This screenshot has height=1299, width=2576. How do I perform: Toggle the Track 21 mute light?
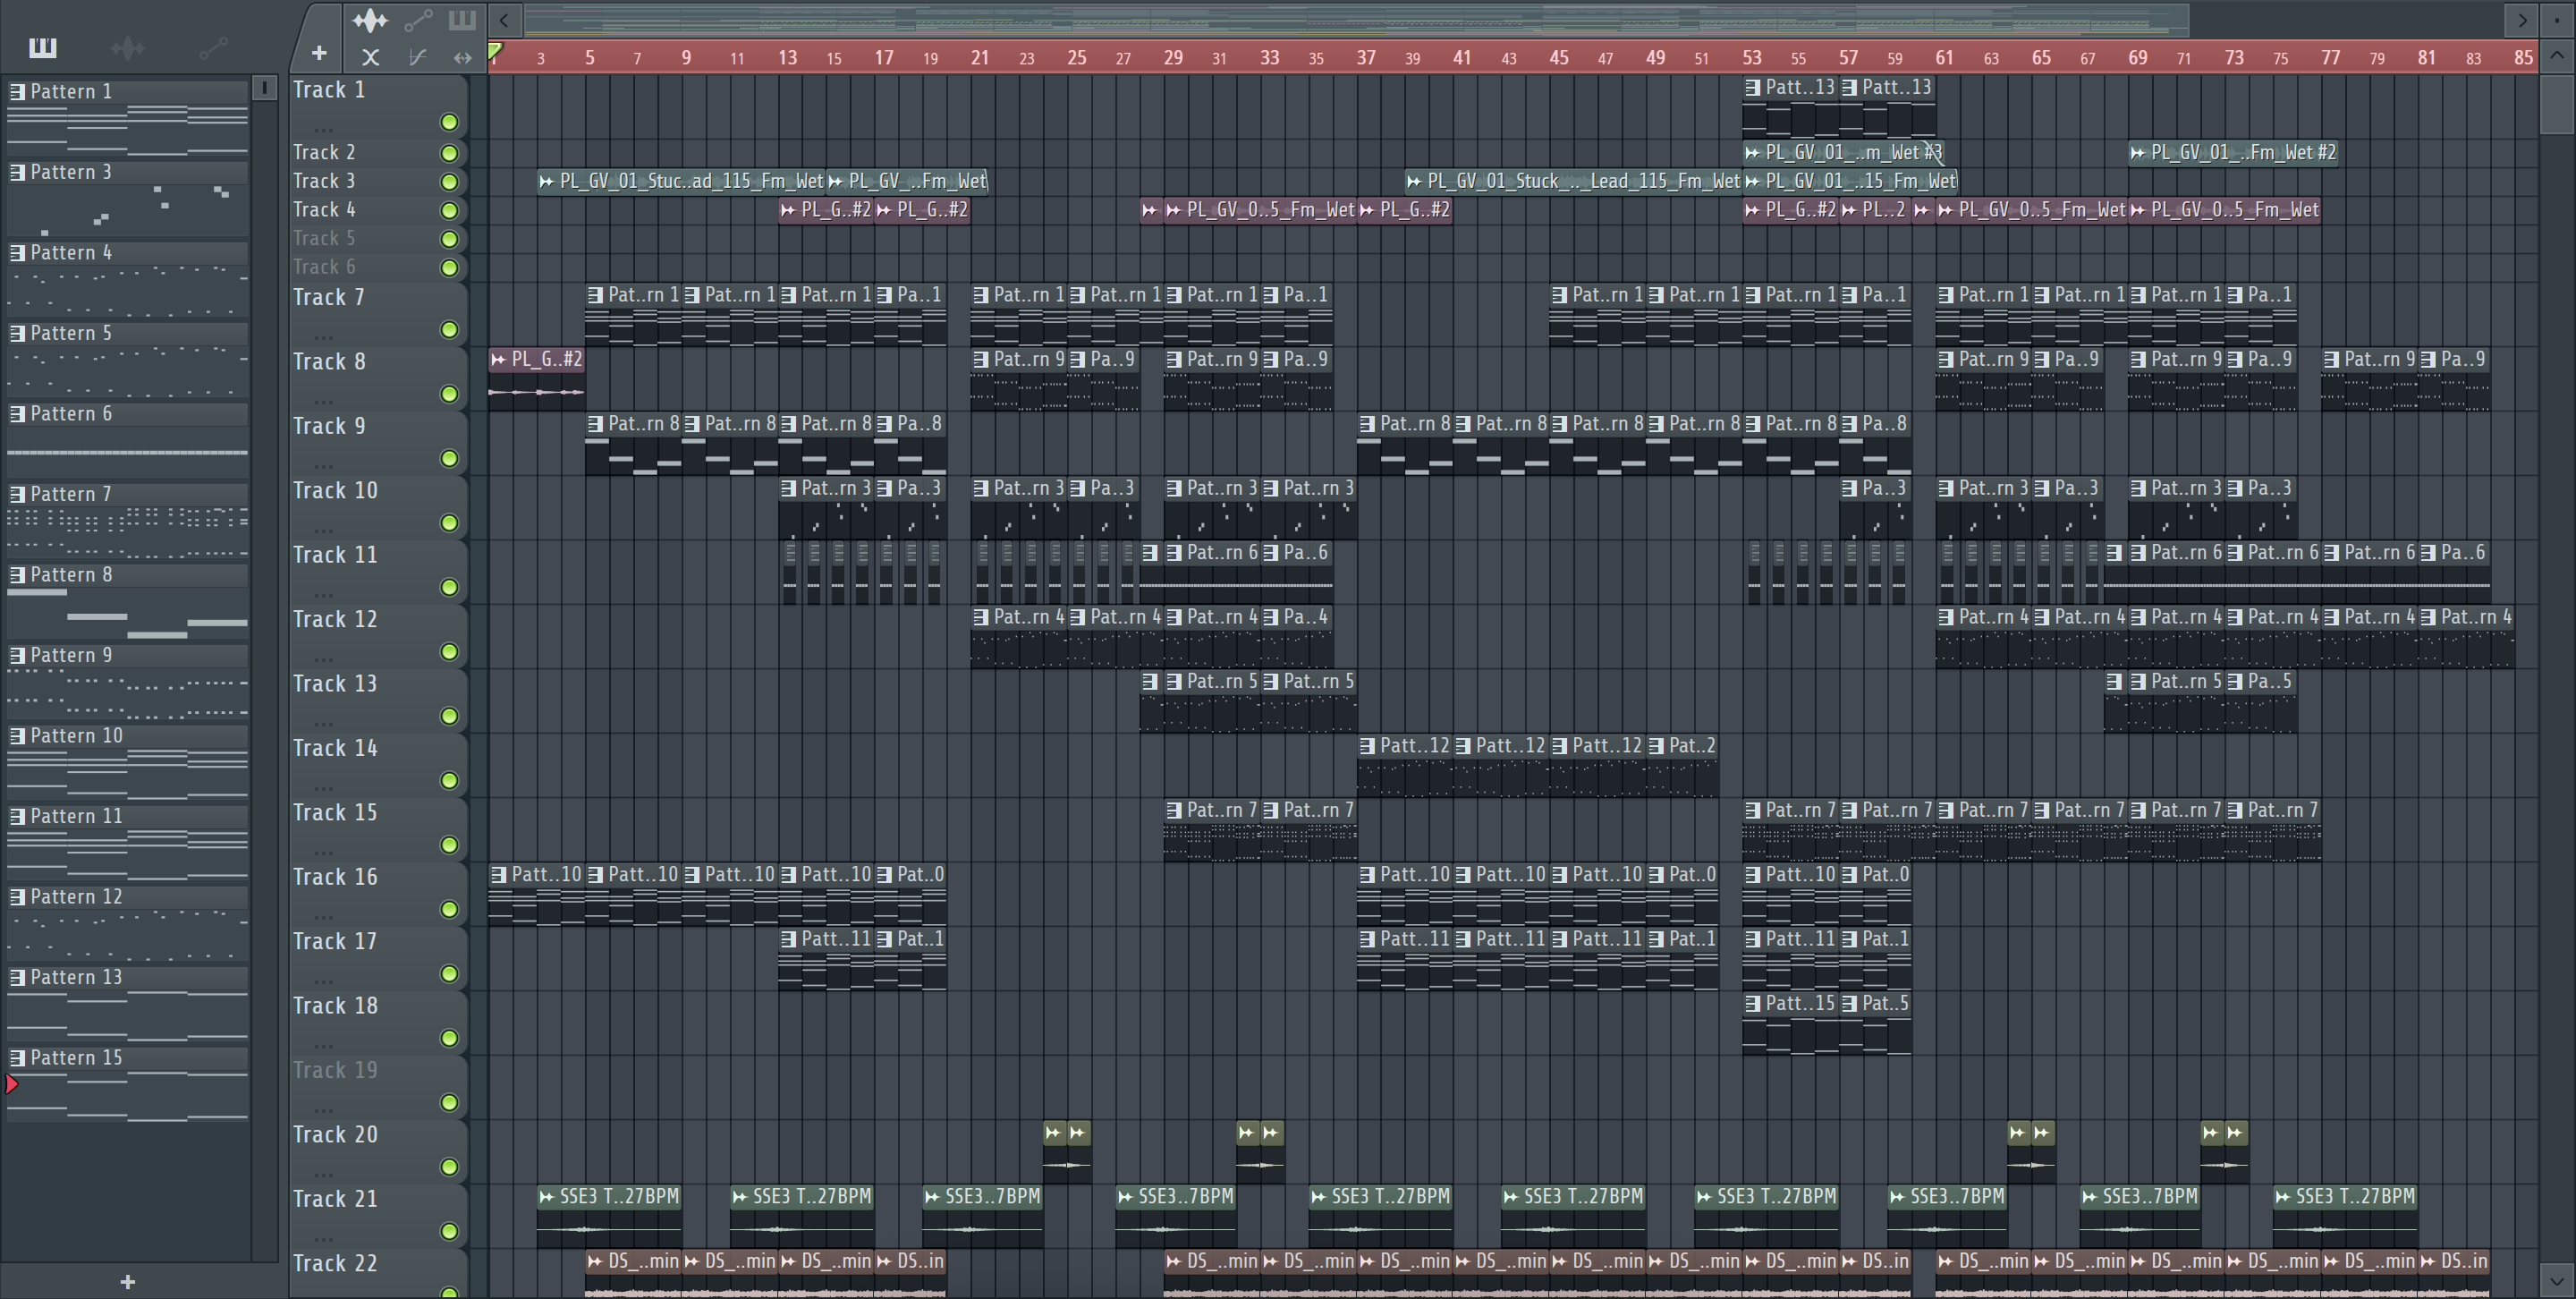pyautogui.click(x=449, y=1231)
